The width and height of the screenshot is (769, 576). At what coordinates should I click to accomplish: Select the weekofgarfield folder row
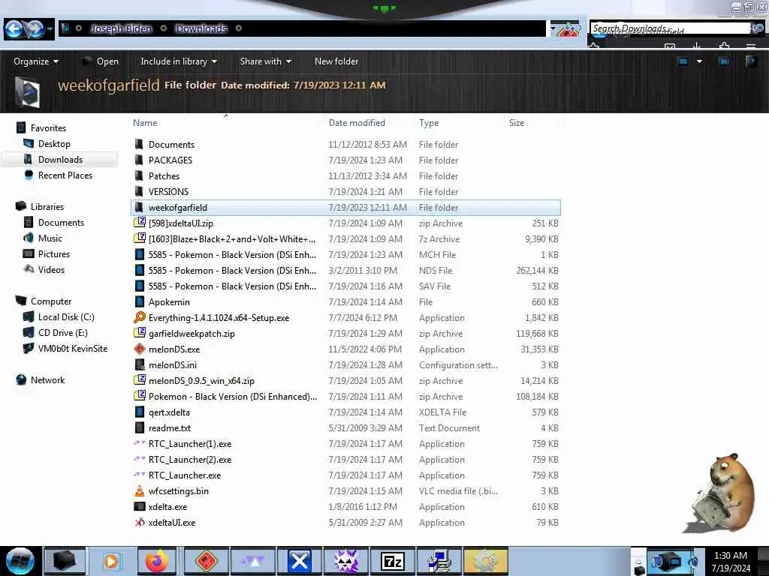(x=345, y=207)
